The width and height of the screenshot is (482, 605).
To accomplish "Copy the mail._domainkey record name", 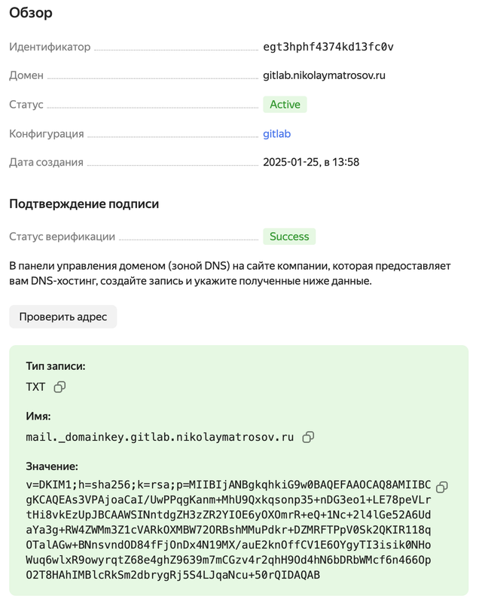I will (x=308, y=437).
